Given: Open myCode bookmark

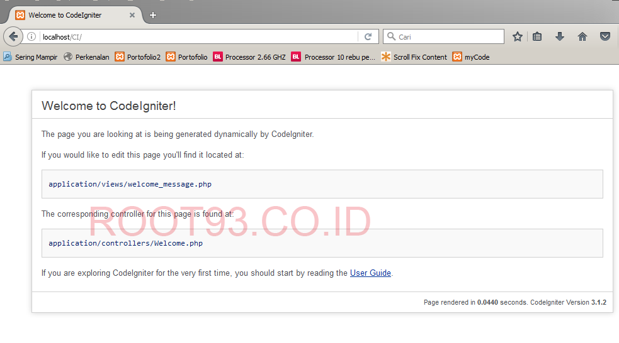Looking at the screenshot, I should click(471, 57).
